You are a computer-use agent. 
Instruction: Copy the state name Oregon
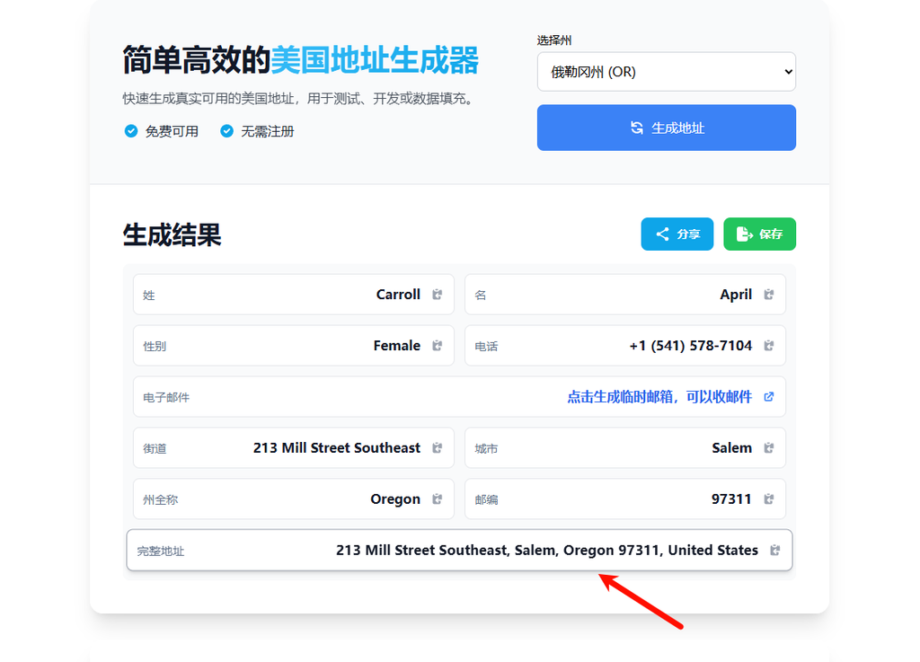click(438, 499)
